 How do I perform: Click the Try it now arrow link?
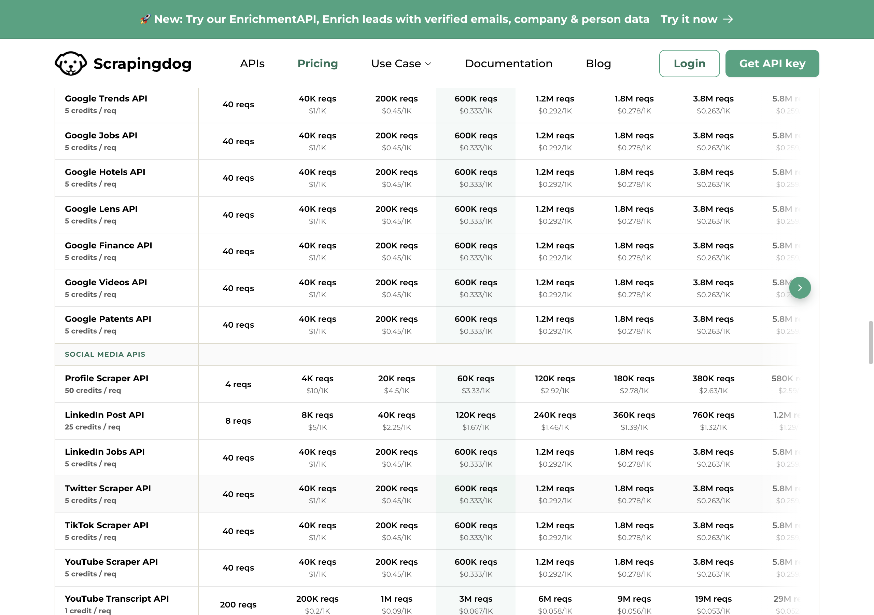696,19
